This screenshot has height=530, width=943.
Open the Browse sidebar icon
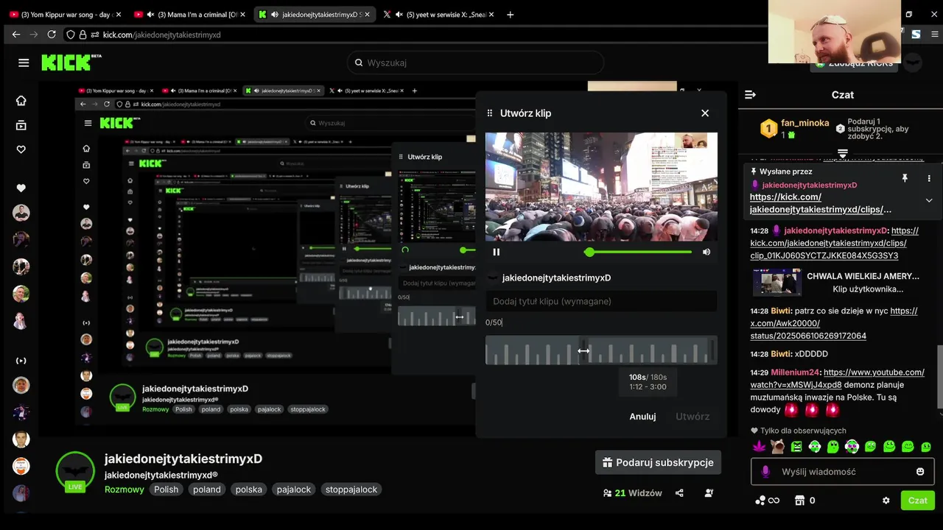tap(21, 125)
